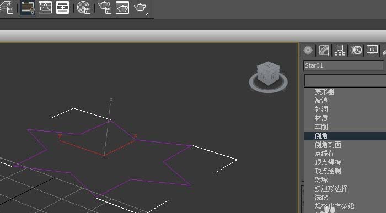Screen dimensions: 386x213
Task: Choose the 材质 modifier entry
Action: pyautogui.click(x=321, y=118)
